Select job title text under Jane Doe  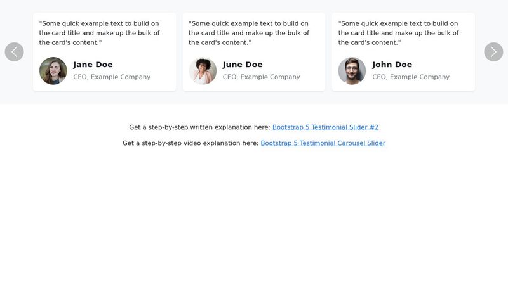point(112,77)
